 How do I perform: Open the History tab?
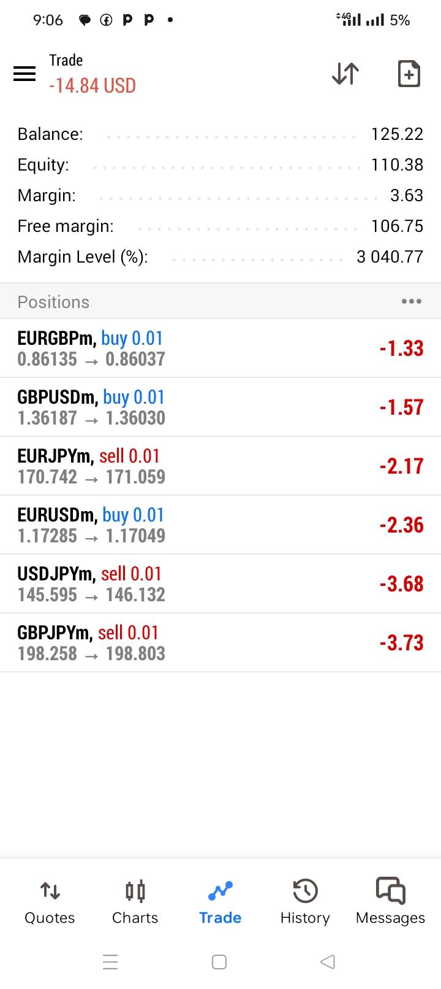pyautogui.click(x=305, y=903)
